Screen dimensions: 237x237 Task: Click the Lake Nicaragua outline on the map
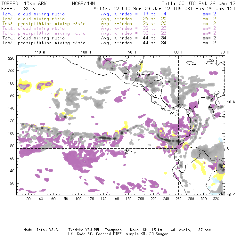[153, 94]
